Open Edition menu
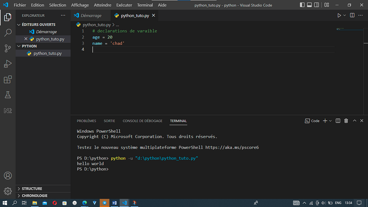The image size is (368, 207). [x=37, y=5]
